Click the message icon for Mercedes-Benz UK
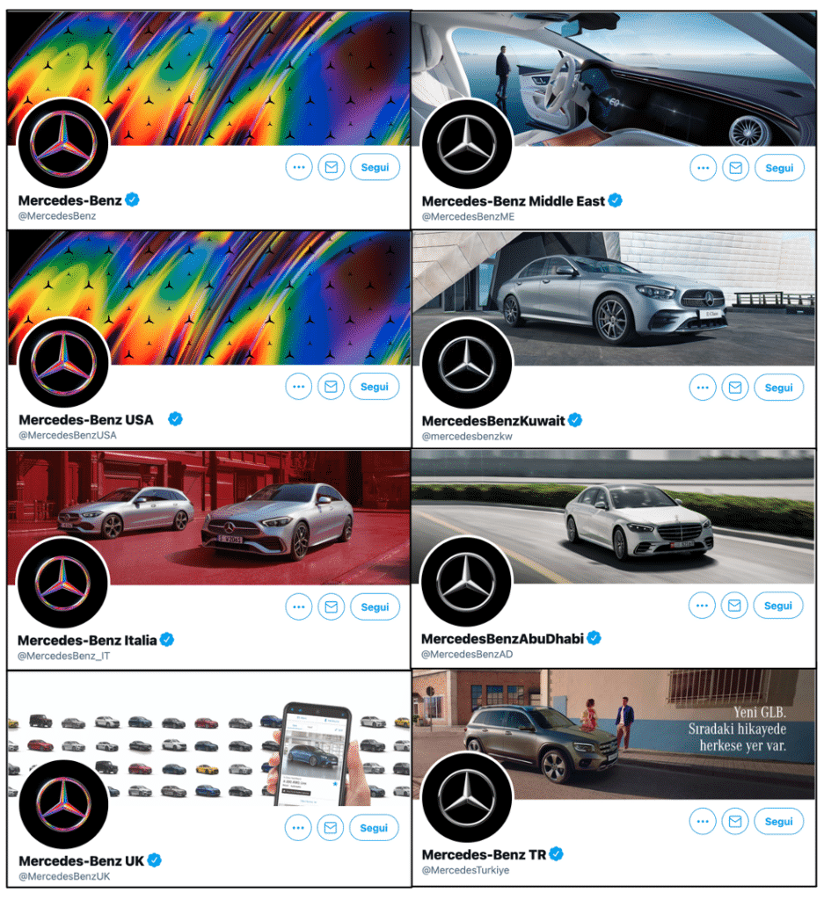 click(x=330, y=827)
